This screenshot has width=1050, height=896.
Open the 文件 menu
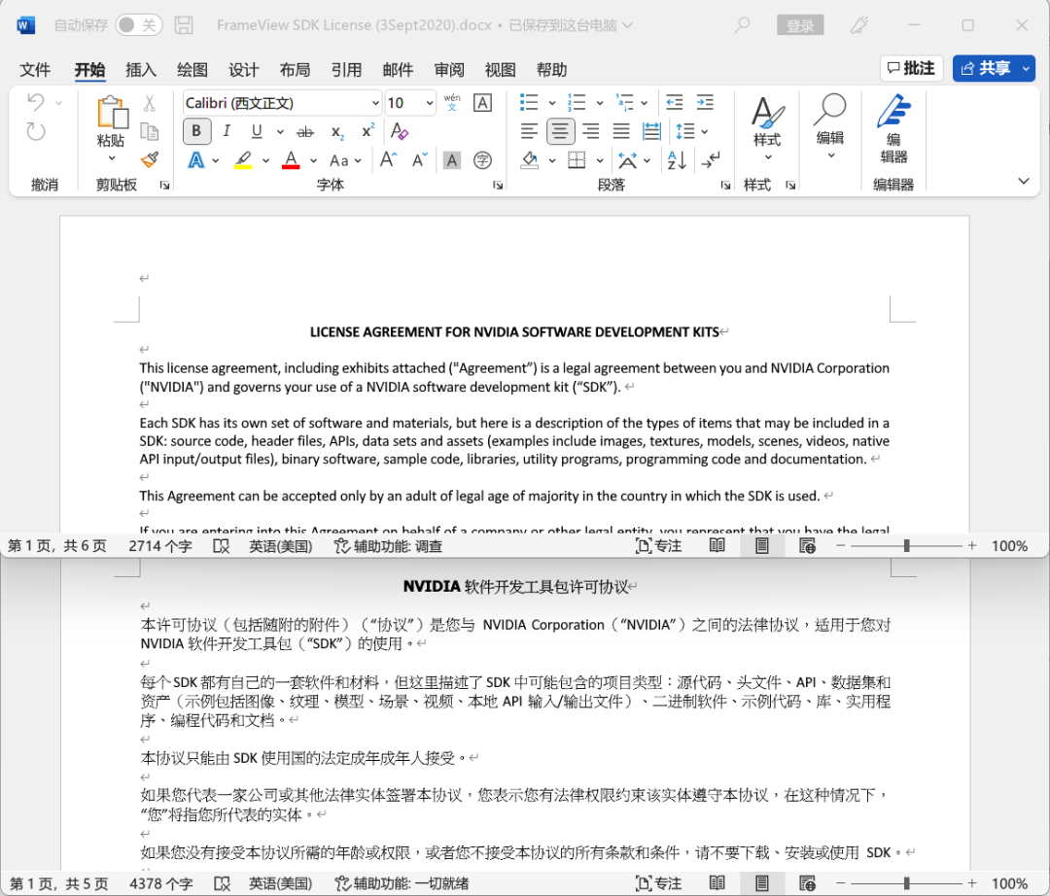pyautogui.click(x=35, y=70)
